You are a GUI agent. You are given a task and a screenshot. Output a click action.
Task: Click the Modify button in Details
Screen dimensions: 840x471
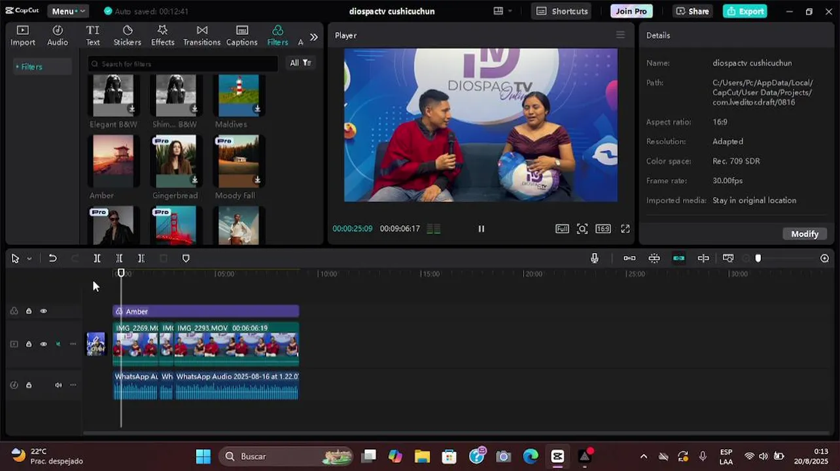(x=805, y=234)
